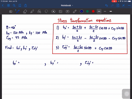Select the Lasso selection tool

(x=46, y=12)
